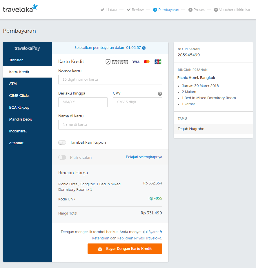The height and width of the screenshot is (268, 256).
Task: Click the countdown timer clock icon
Action: [144, 48]
